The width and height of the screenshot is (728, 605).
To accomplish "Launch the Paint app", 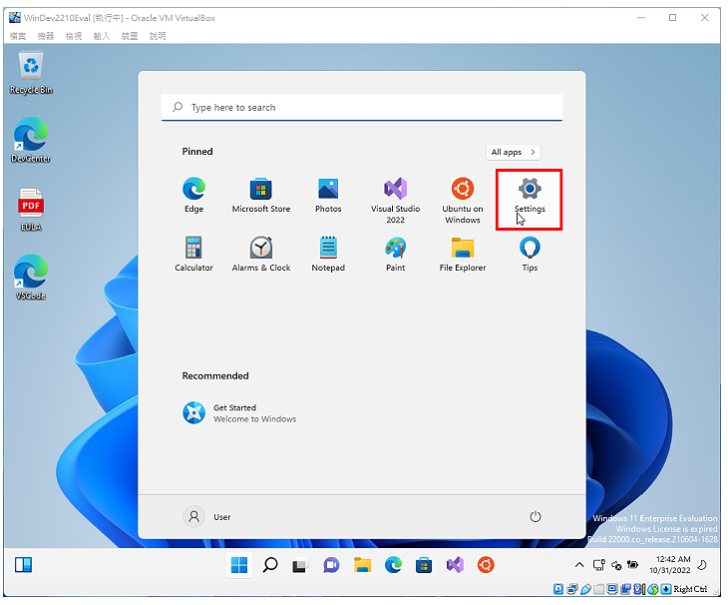I will (x=396, y=254).
